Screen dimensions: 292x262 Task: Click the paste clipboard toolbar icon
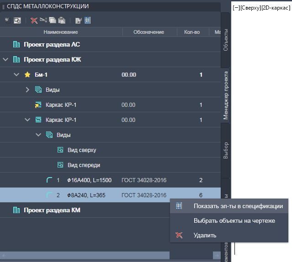pos(62,21)
